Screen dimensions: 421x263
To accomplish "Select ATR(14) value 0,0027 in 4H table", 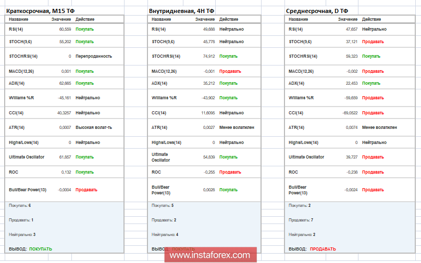I will pos(209,127).
